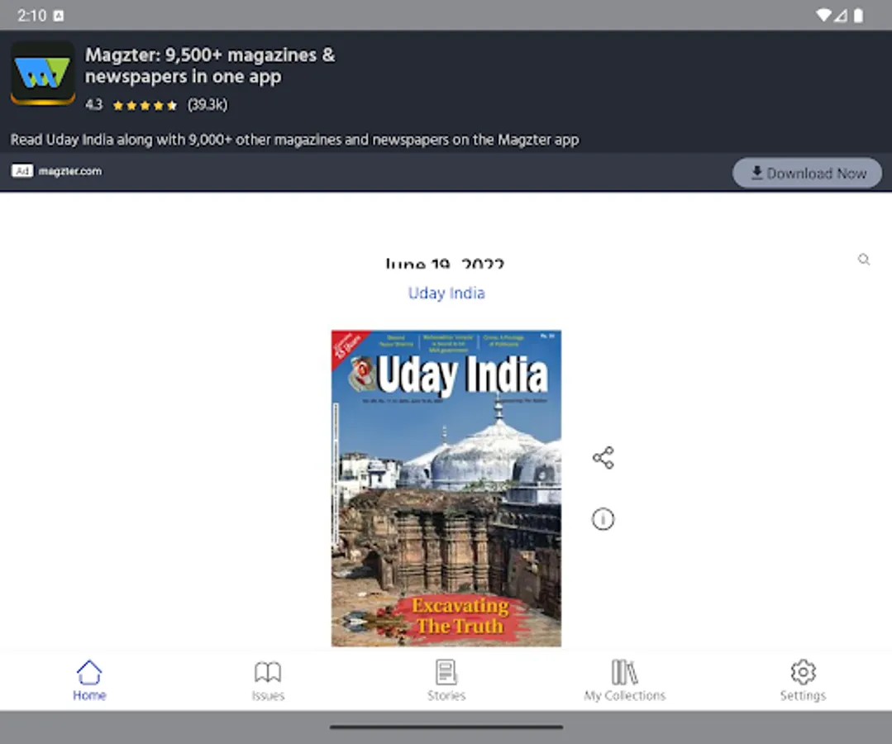892x744 pixels.
Task: Click the Download Now button
Action: [x=806, y=173]
